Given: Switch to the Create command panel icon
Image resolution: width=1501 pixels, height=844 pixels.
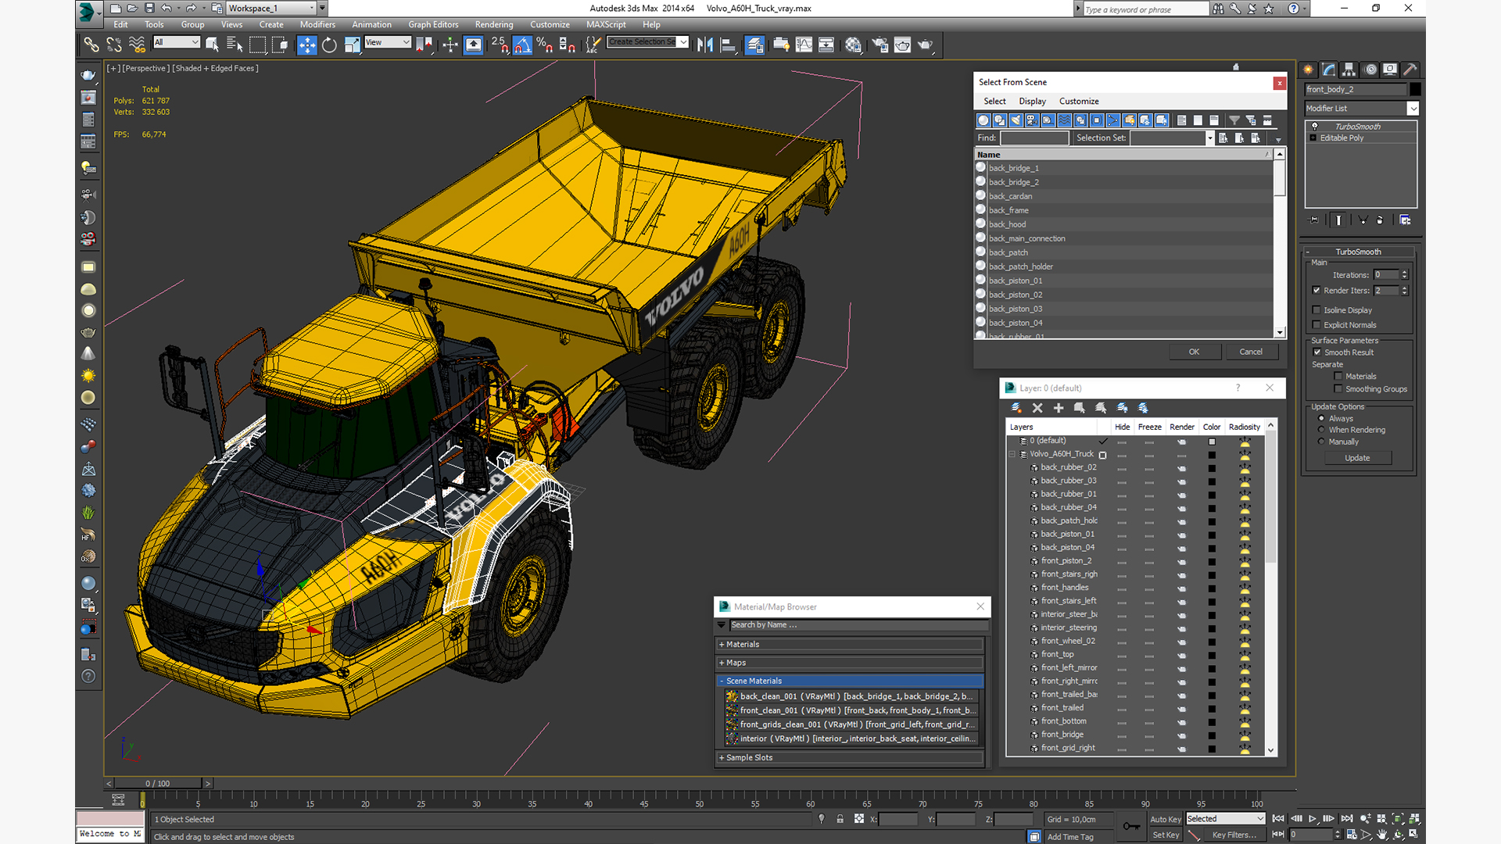Looking at the screenshot, I should (1309, 70).
